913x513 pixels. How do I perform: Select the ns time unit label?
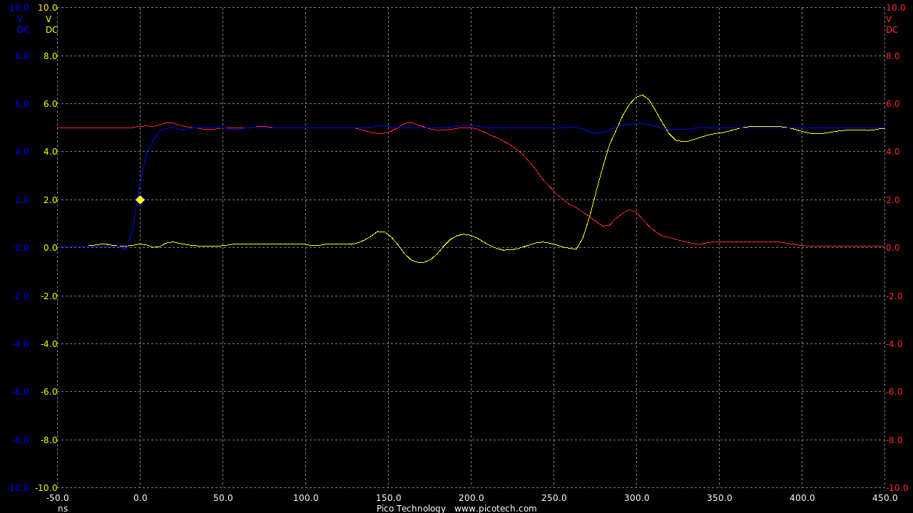pyautogui.click(x=63, y=508)
